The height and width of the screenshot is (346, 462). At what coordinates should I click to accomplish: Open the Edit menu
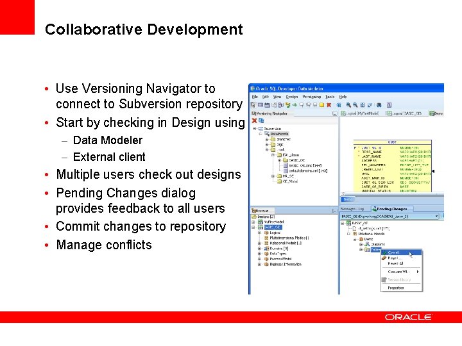(x=266, y=97)
